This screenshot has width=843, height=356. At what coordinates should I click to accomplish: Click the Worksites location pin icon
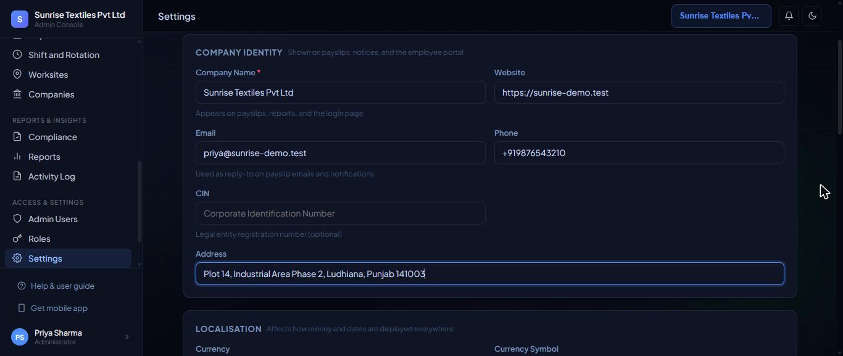click(17, 75)
